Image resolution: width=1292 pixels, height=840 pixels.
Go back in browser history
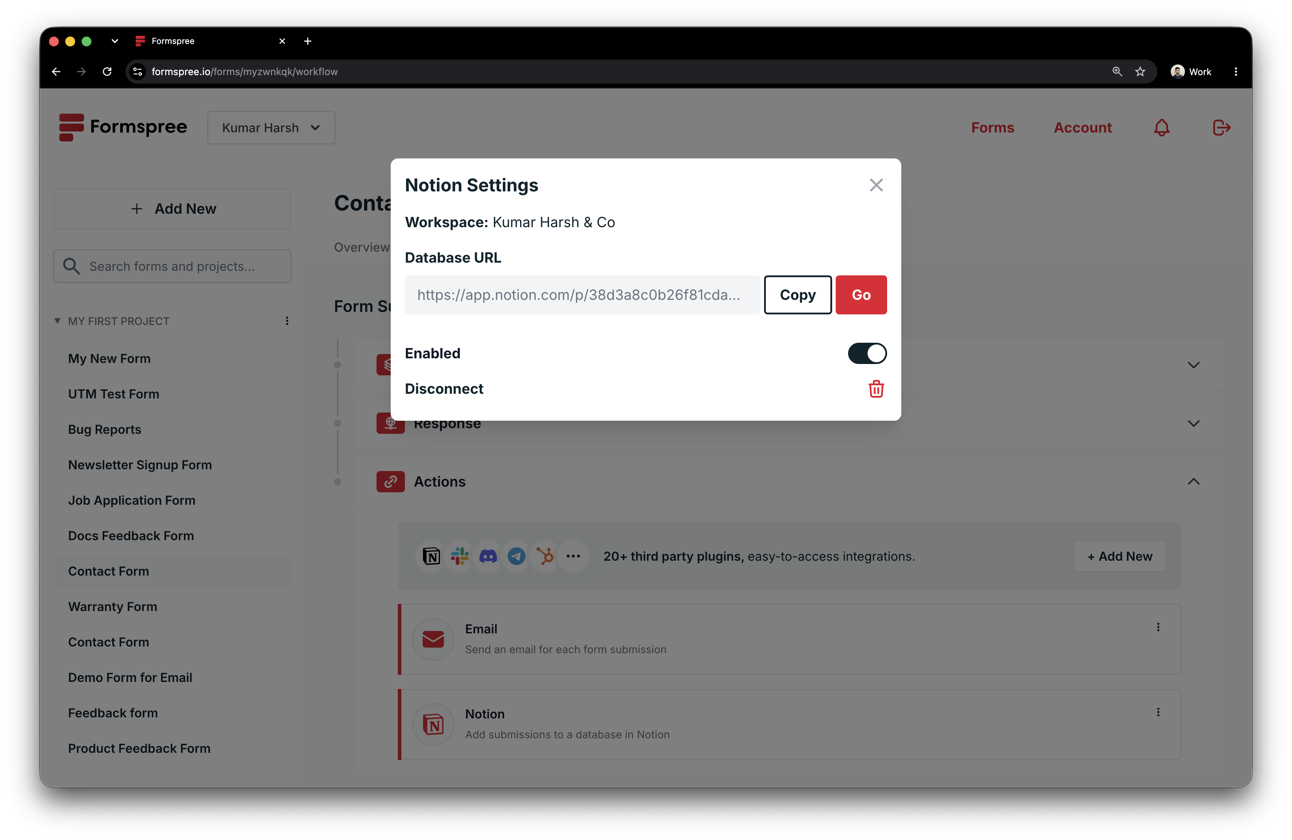pyautogui.click(x=56, y=72)
